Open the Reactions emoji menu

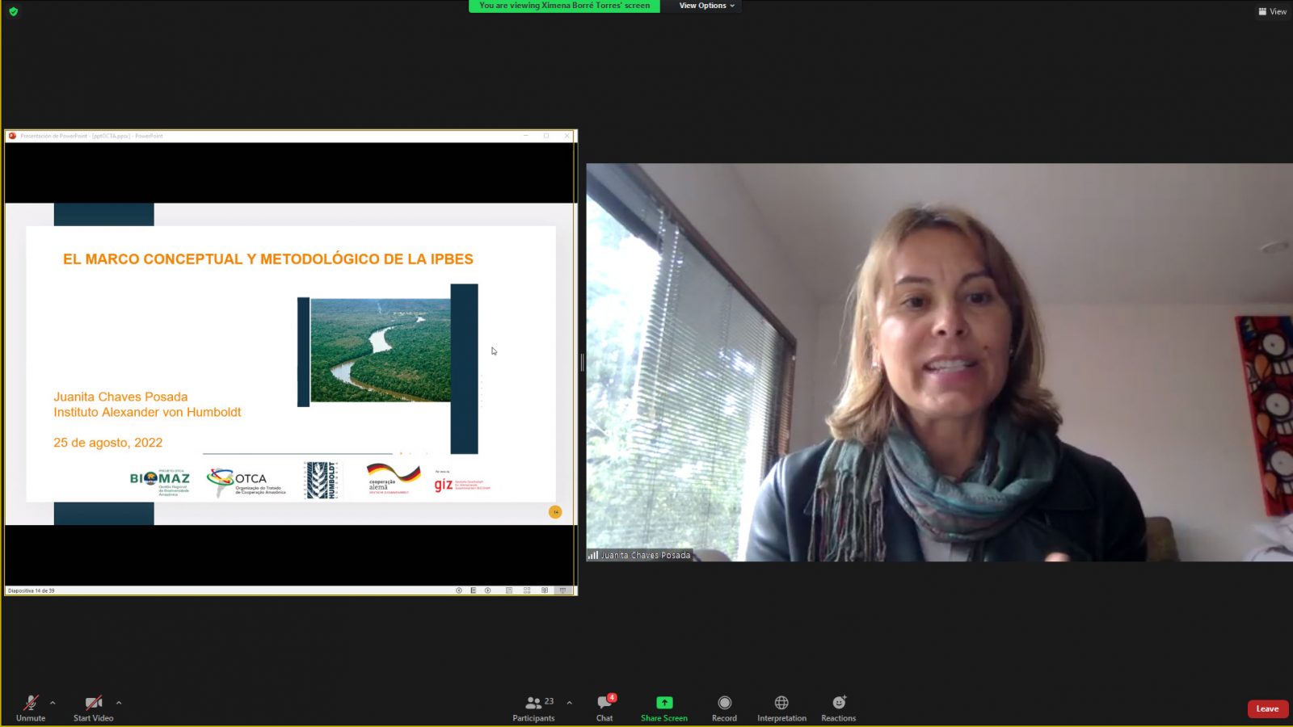(x=839, y=703)
